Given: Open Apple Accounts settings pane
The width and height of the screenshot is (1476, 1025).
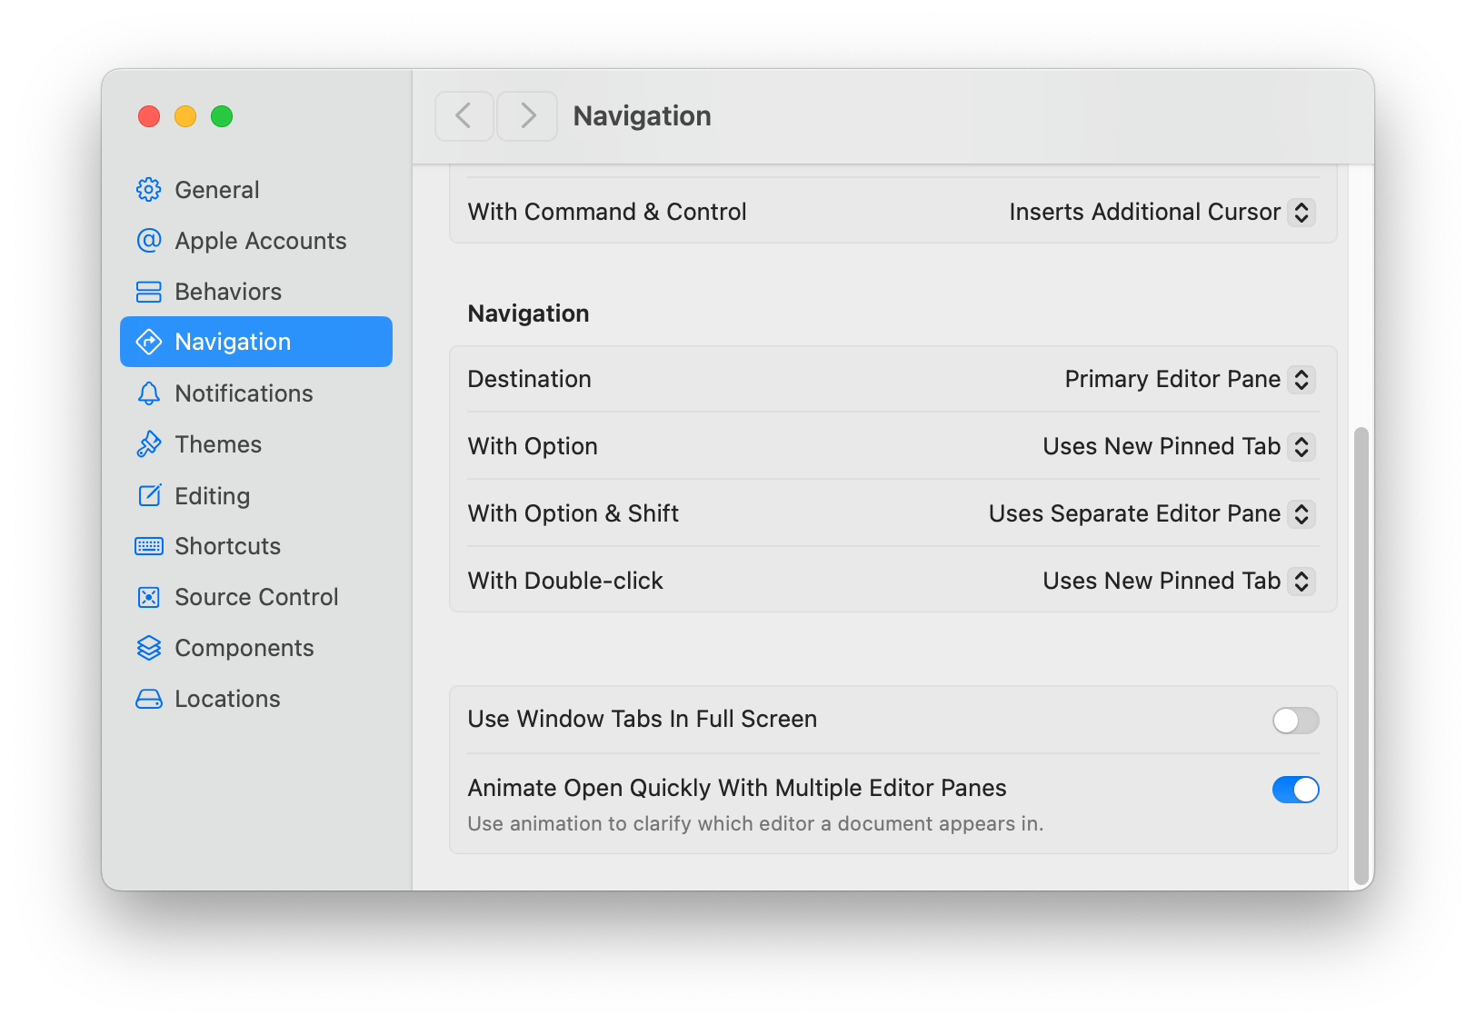Looking at the screenshot, I should coord(256,241).
